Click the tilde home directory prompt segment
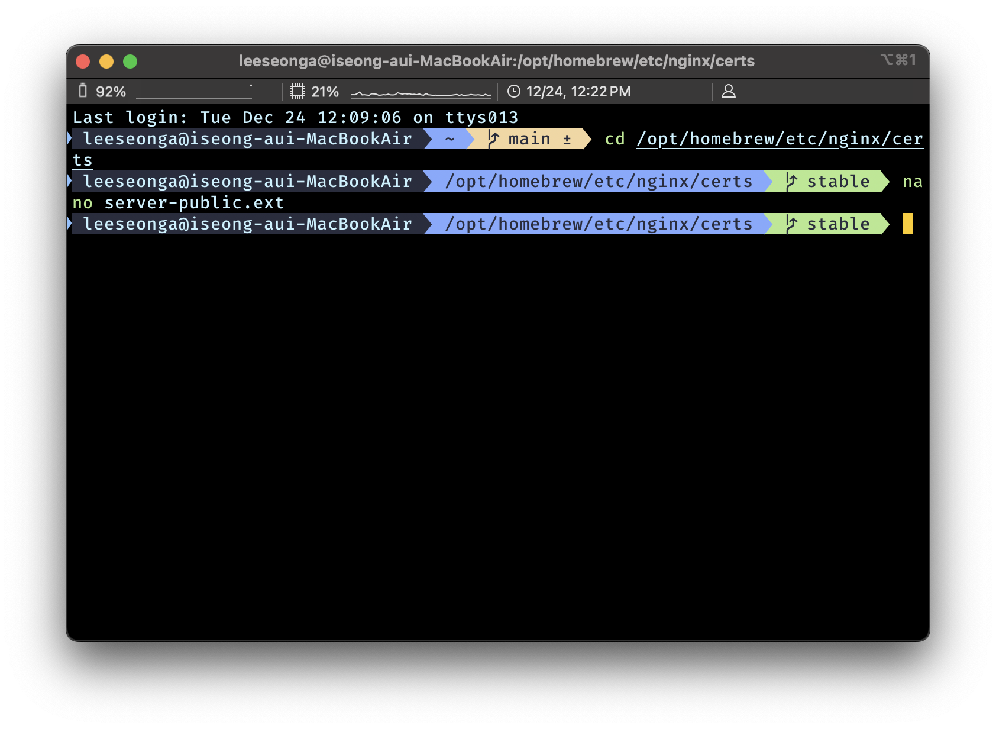Image resolution: width=996 pixels, height=729 pixels. point(450,139)
